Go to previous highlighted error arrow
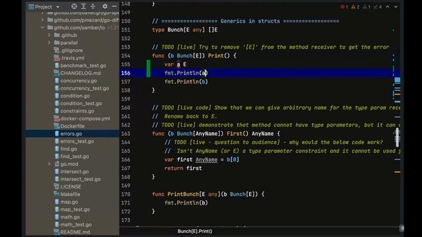The width and height of the screenshot is (422, 237). click(x=388, y=7)
